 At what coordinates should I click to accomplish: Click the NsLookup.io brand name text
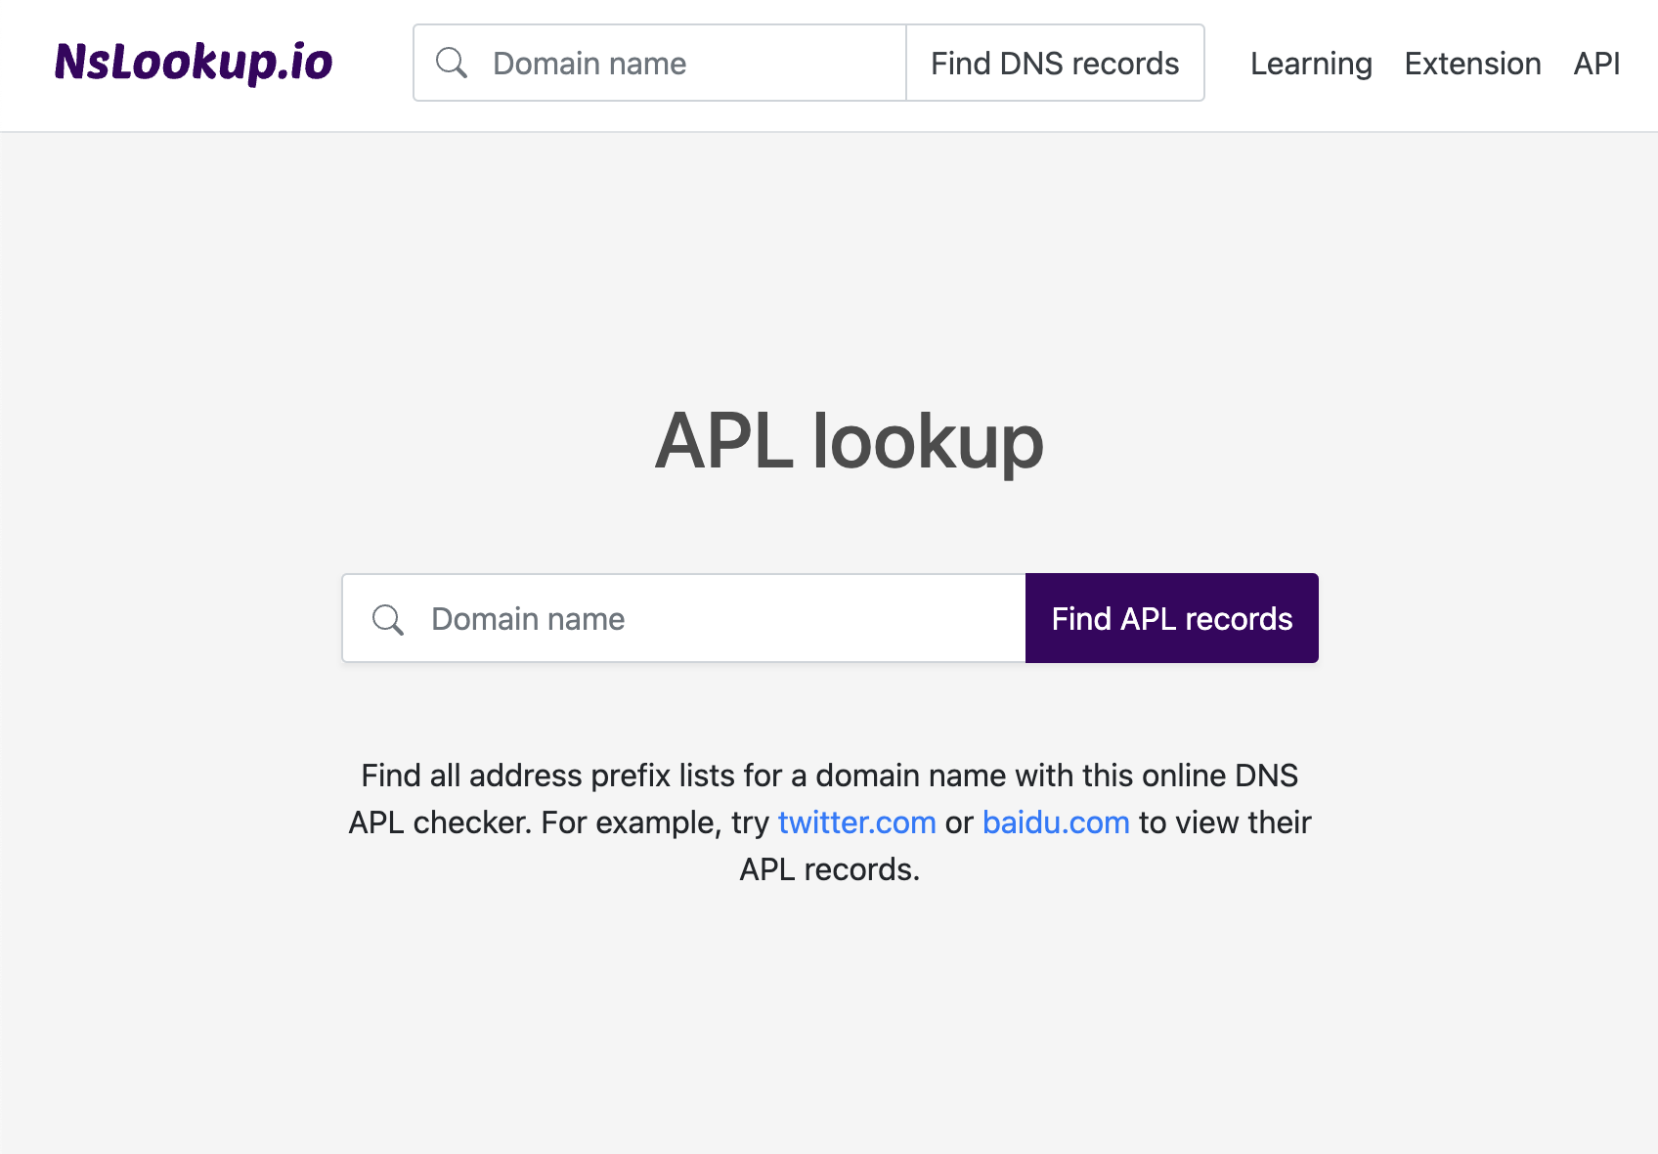click(194, 63)
